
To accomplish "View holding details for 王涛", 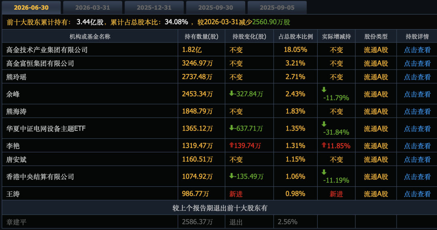I will [417, 194].
